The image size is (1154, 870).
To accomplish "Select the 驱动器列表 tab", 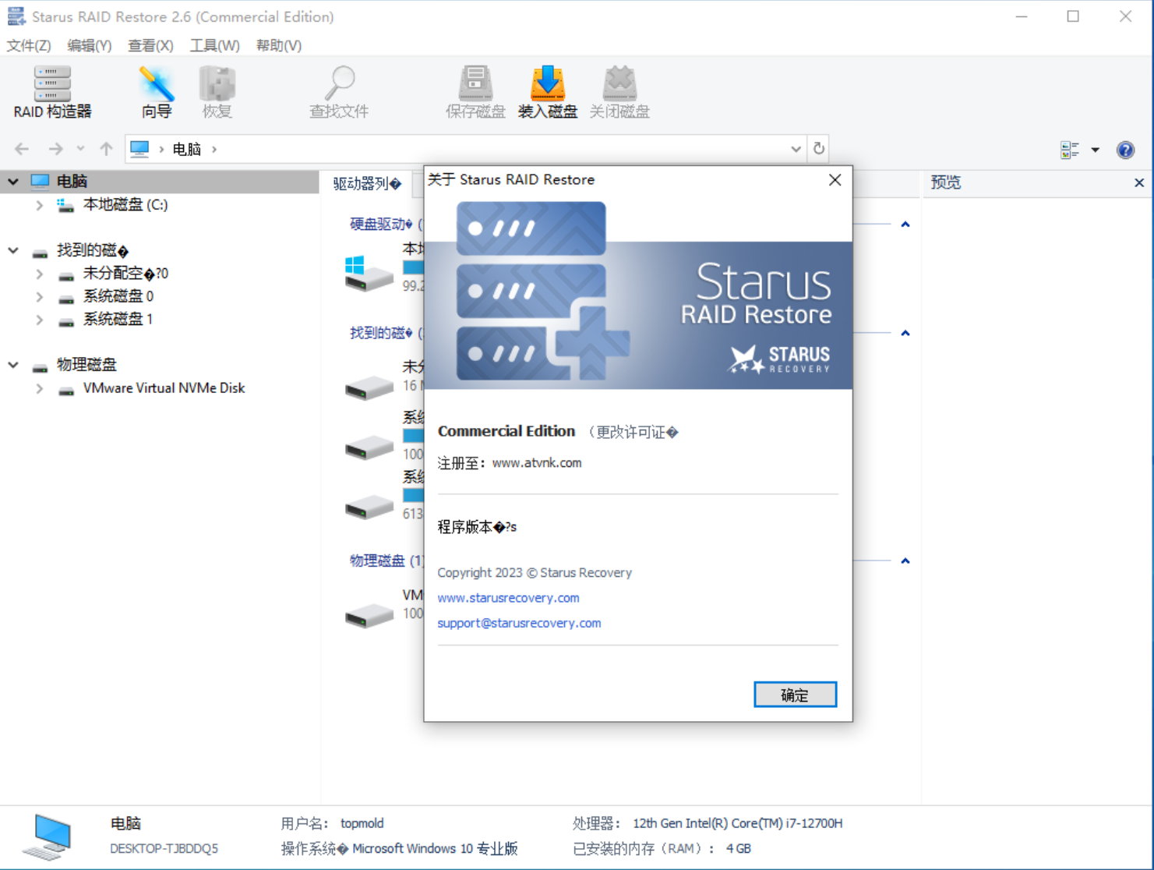I will [367, 183].
